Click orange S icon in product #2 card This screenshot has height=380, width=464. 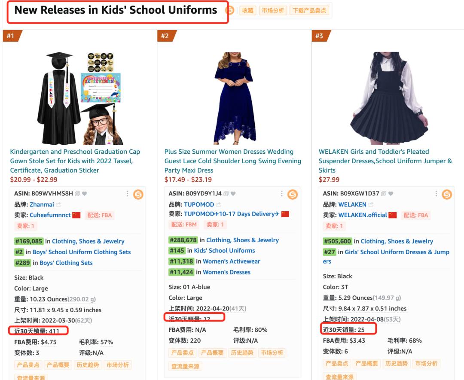(x=293, y=194)
